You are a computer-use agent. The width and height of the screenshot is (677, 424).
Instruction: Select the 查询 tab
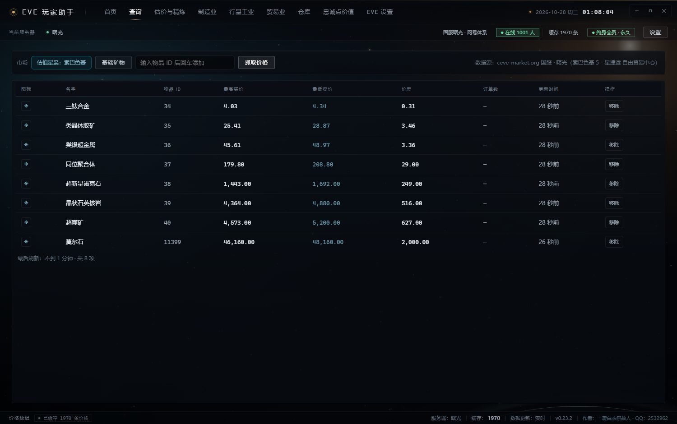click(135, 12)
